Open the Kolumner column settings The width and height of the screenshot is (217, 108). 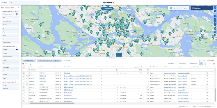(193, 63)
